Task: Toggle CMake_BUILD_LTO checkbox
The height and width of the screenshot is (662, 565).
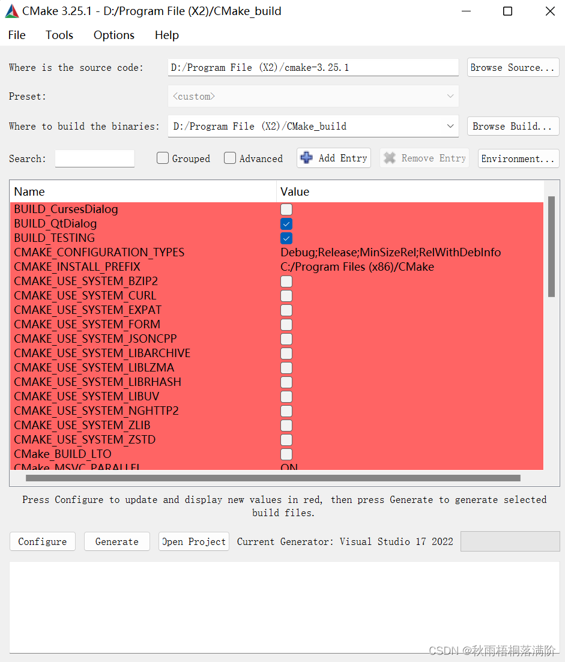Action: 286,454
